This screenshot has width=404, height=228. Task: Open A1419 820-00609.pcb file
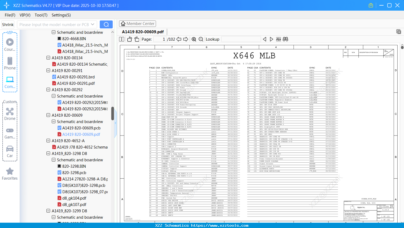point(81,128)
